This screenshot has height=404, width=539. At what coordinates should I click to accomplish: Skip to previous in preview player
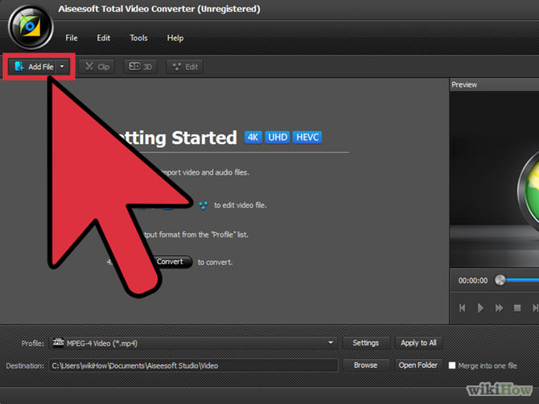(x=463, y=307)
